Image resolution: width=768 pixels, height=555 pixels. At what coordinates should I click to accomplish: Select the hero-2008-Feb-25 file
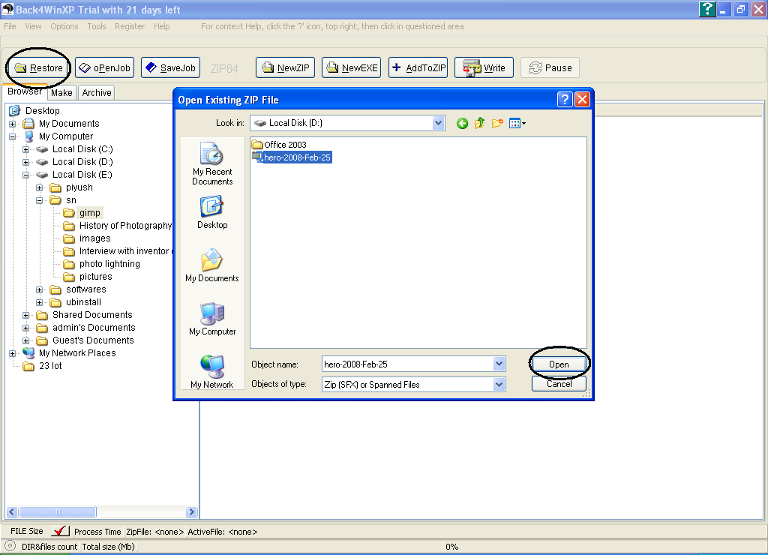coord(292,157)
